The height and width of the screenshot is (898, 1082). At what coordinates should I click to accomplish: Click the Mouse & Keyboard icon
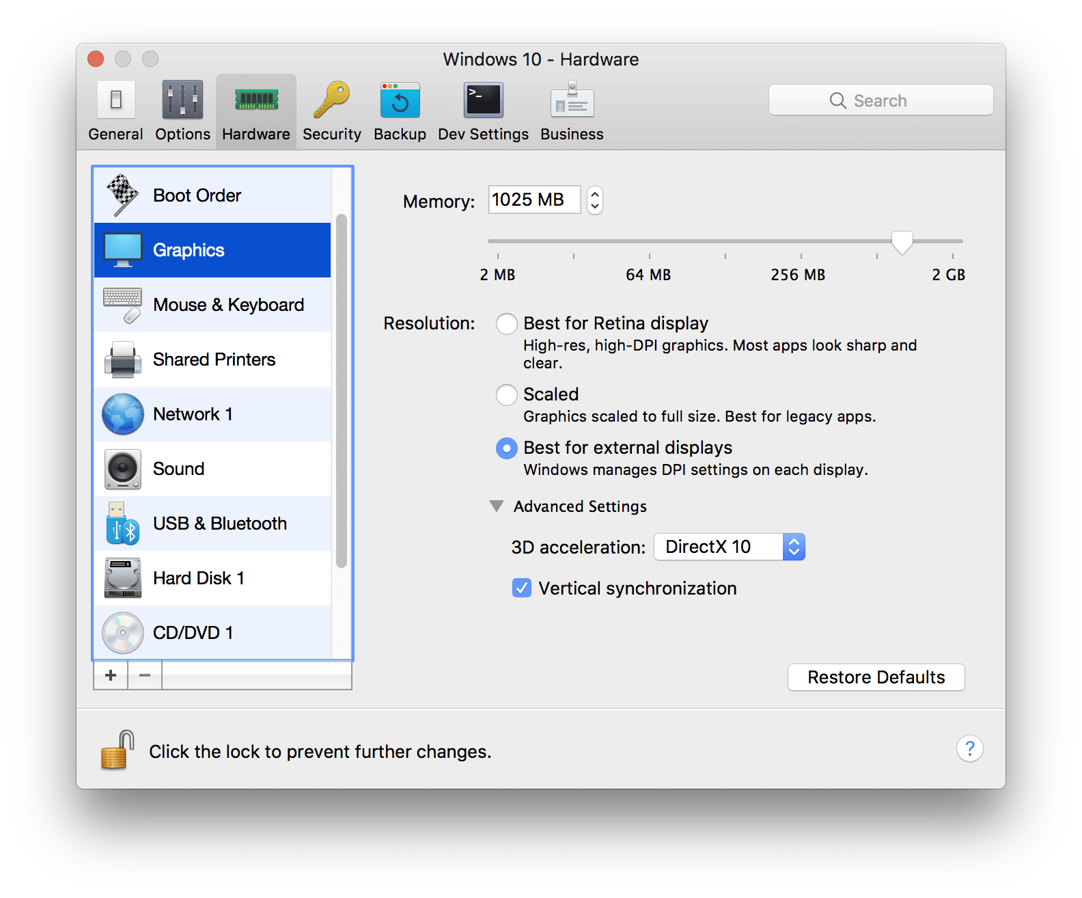[x=123, y=305]
